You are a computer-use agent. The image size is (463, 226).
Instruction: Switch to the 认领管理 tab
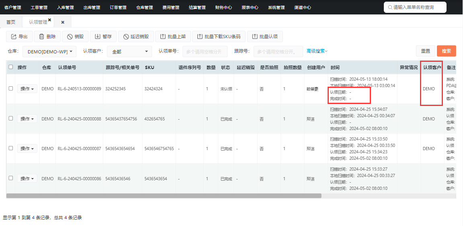pyautogui.click(x=38, y=22)
